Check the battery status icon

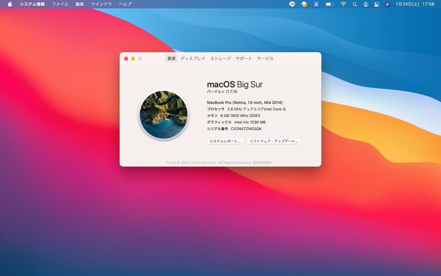click(x=329, y=4)
